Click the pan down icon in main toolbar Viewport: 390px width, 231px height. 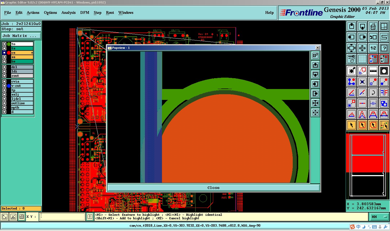[x=362, y=26]
